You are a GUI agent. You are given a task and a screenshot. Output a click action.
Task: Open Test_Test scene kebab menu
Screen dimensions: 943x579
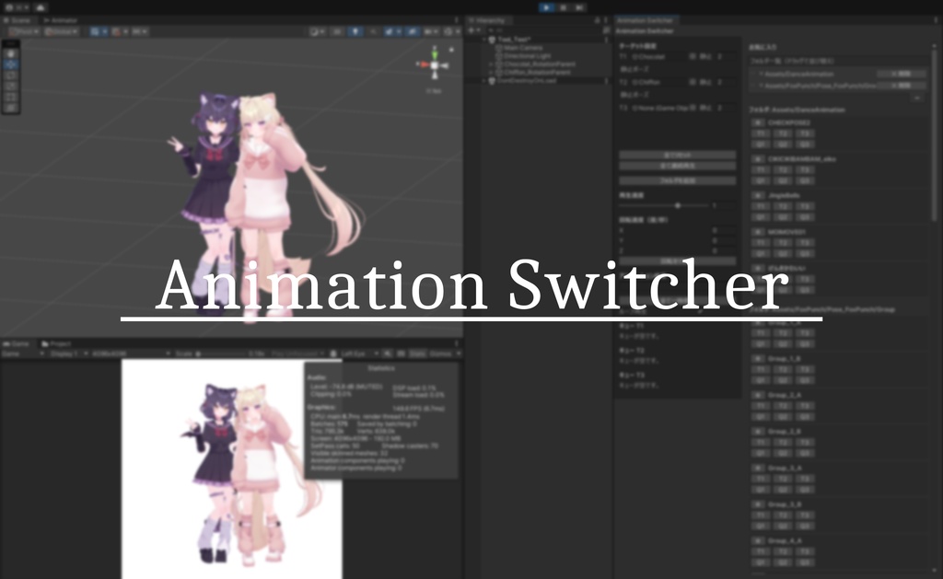[606, 39]
